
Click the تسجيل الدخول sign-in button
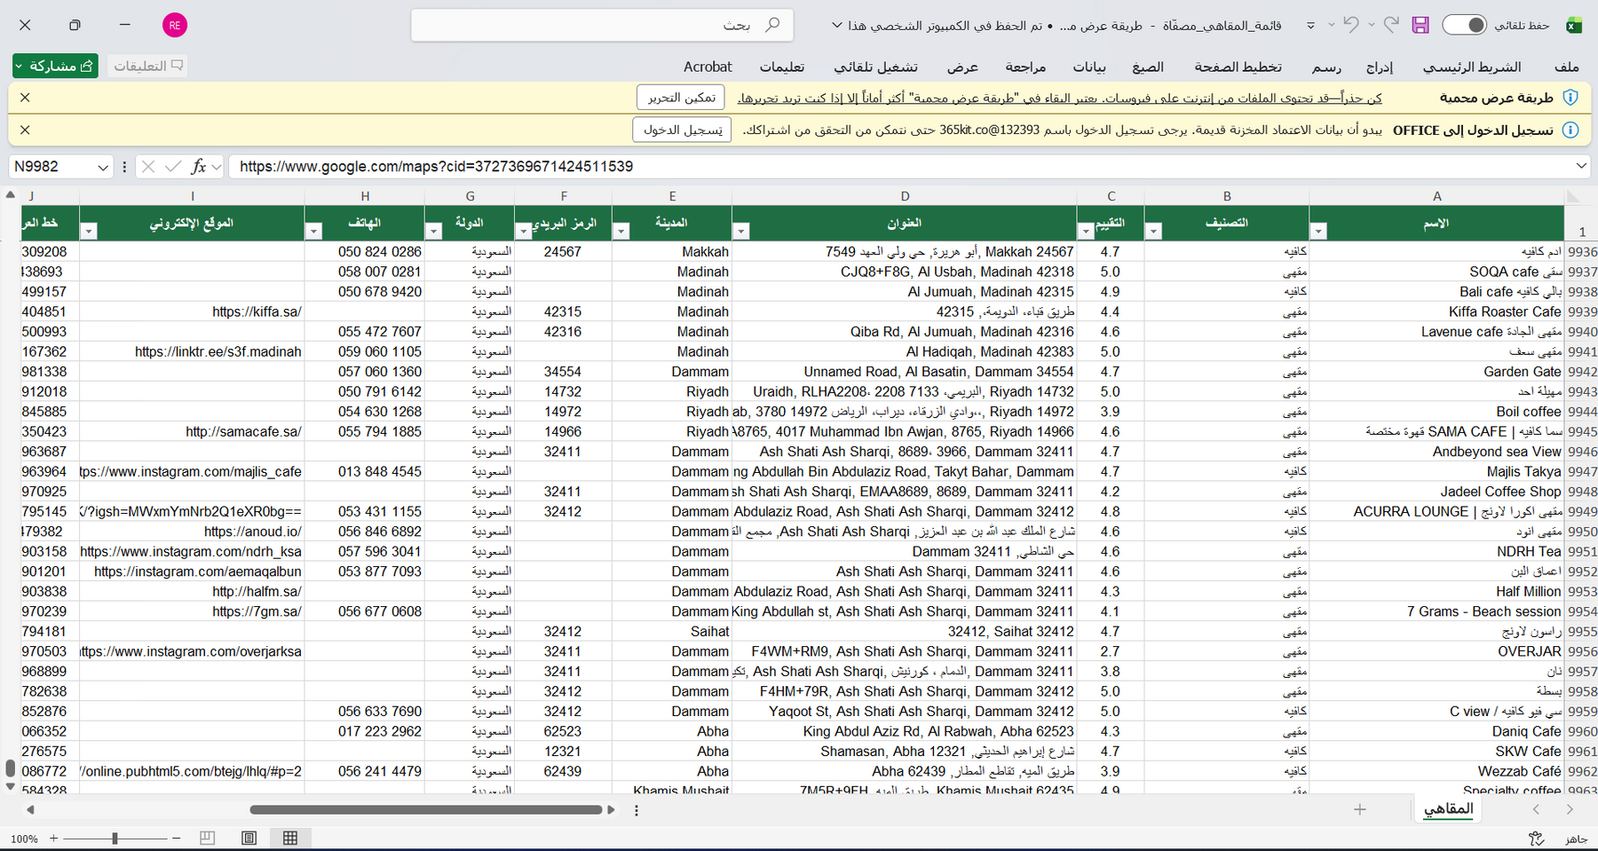click(682, 130)
